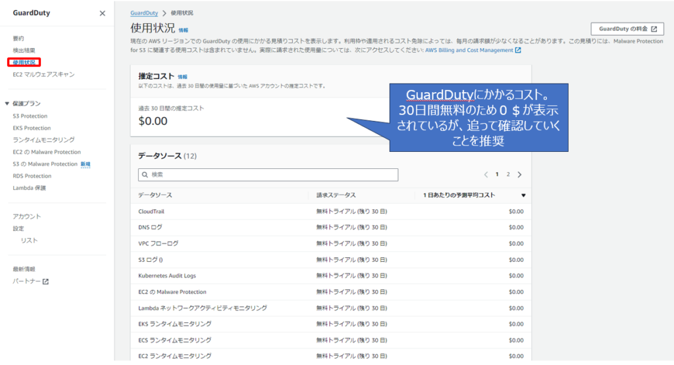The image size is (674, 365).
Task: Open S3 Protection in the sidebar
Action: 30,116
